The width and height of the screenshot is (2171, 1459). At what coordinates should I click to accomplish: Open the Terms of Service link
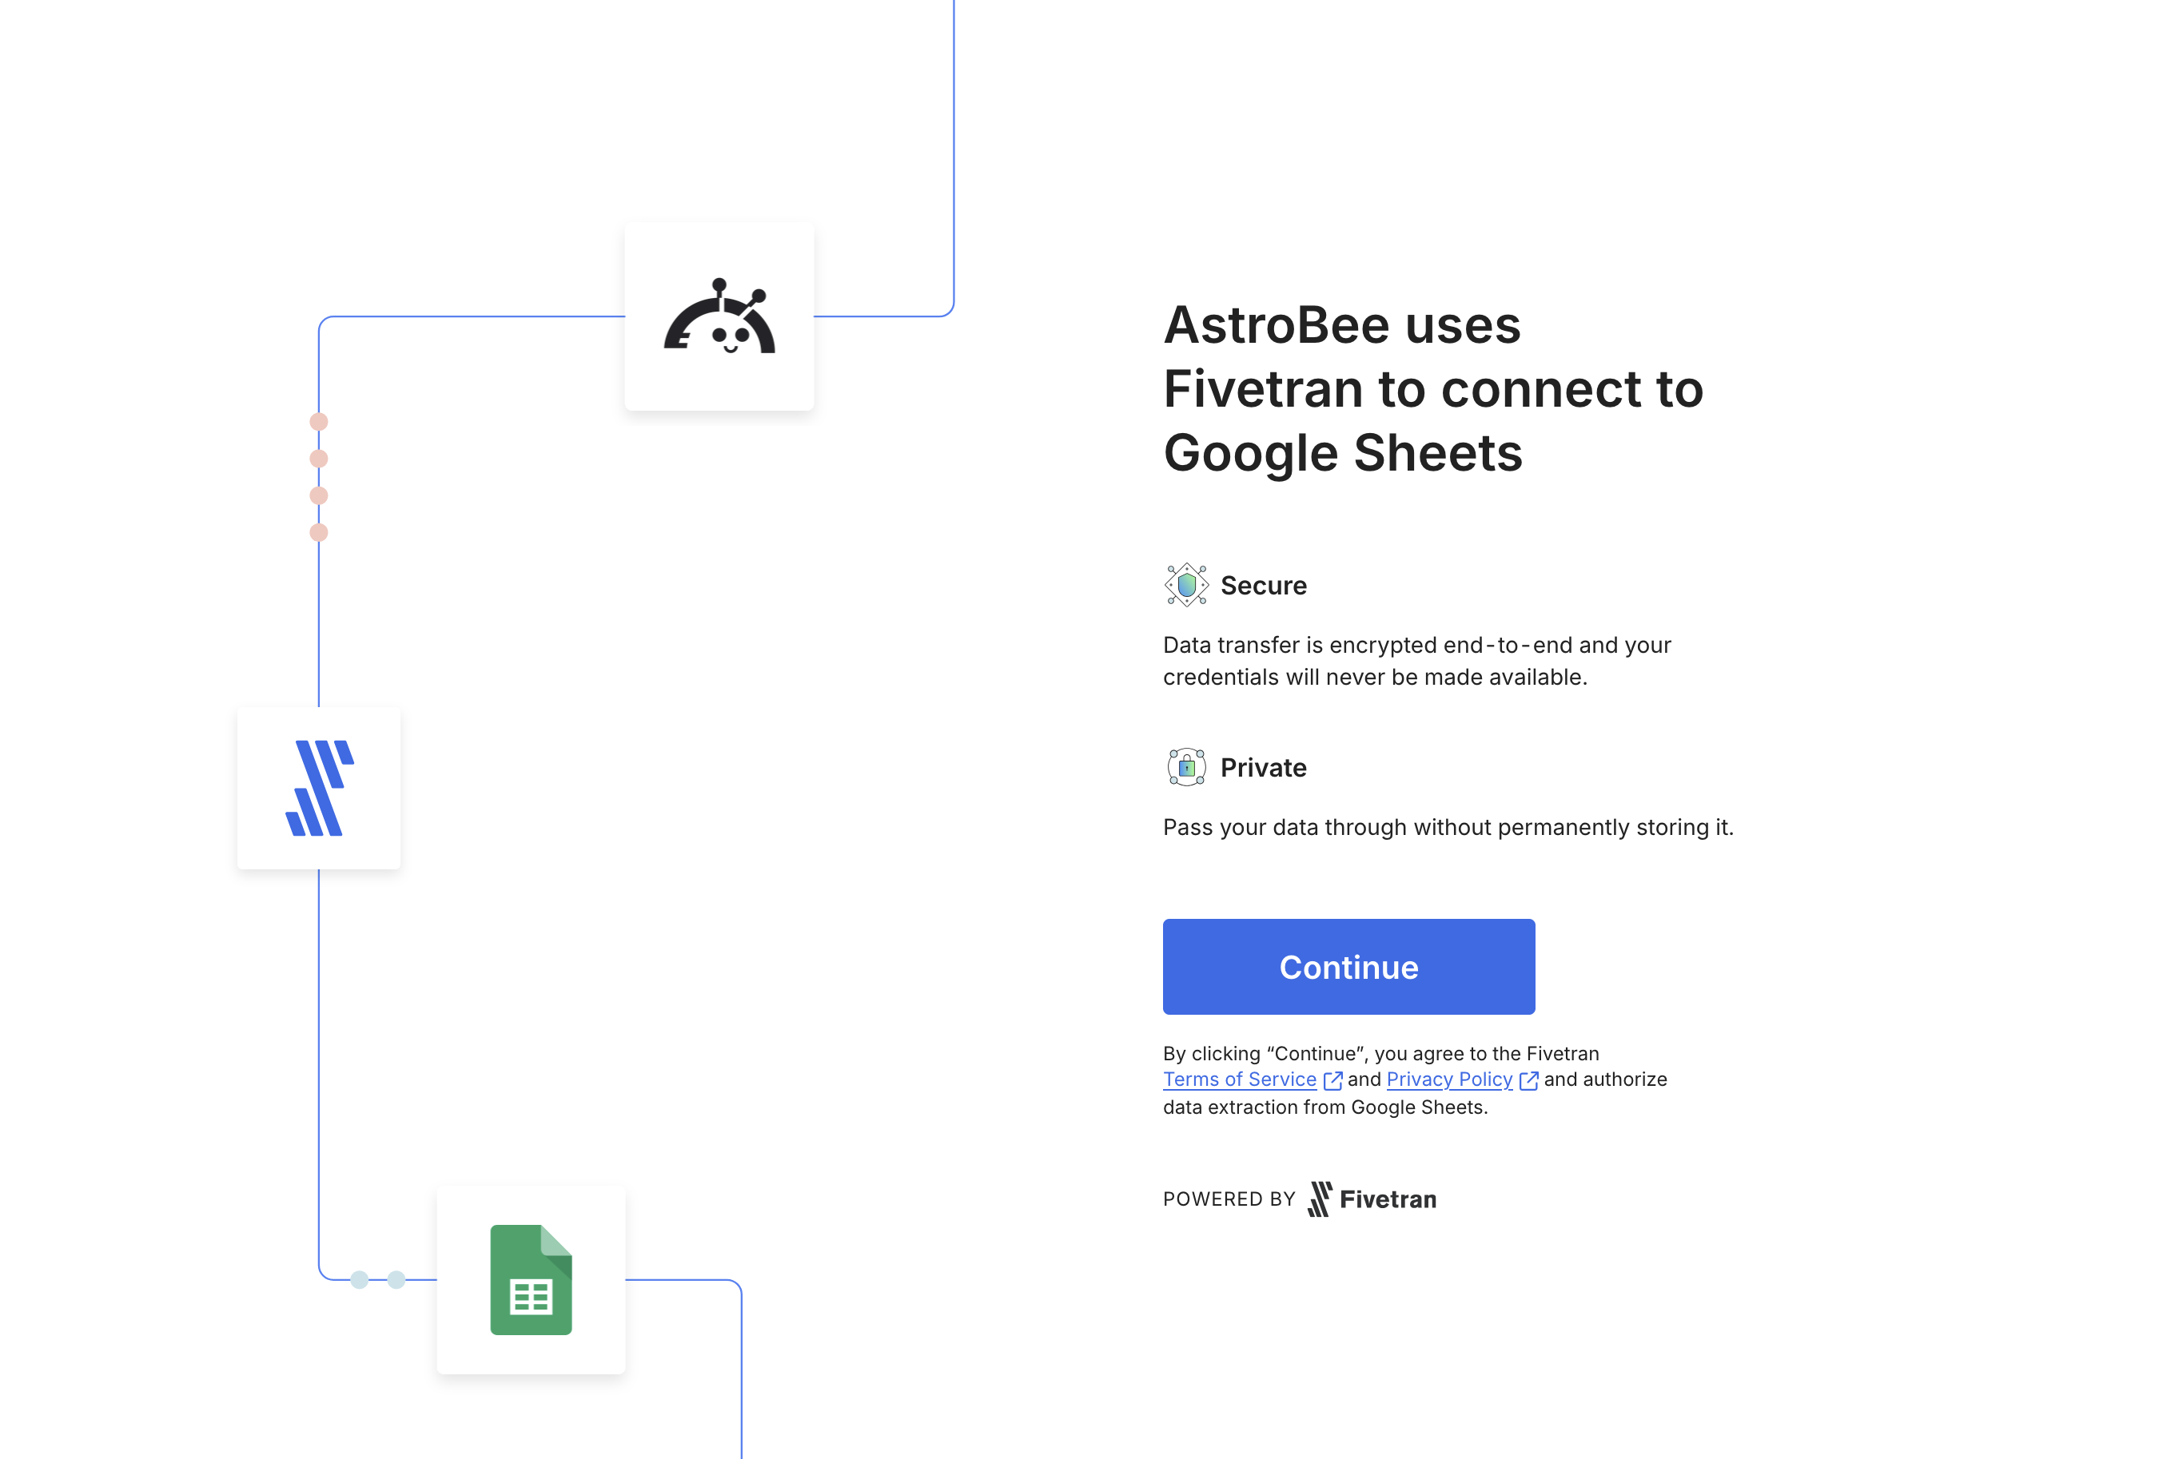(1239, 1079)
